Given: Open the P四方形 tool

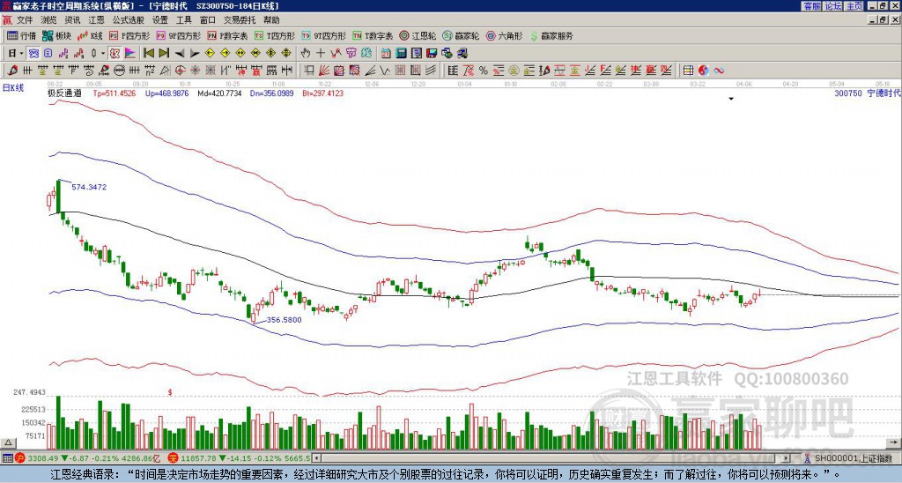Looking at the screenshot, I should [x=129, y=35].
